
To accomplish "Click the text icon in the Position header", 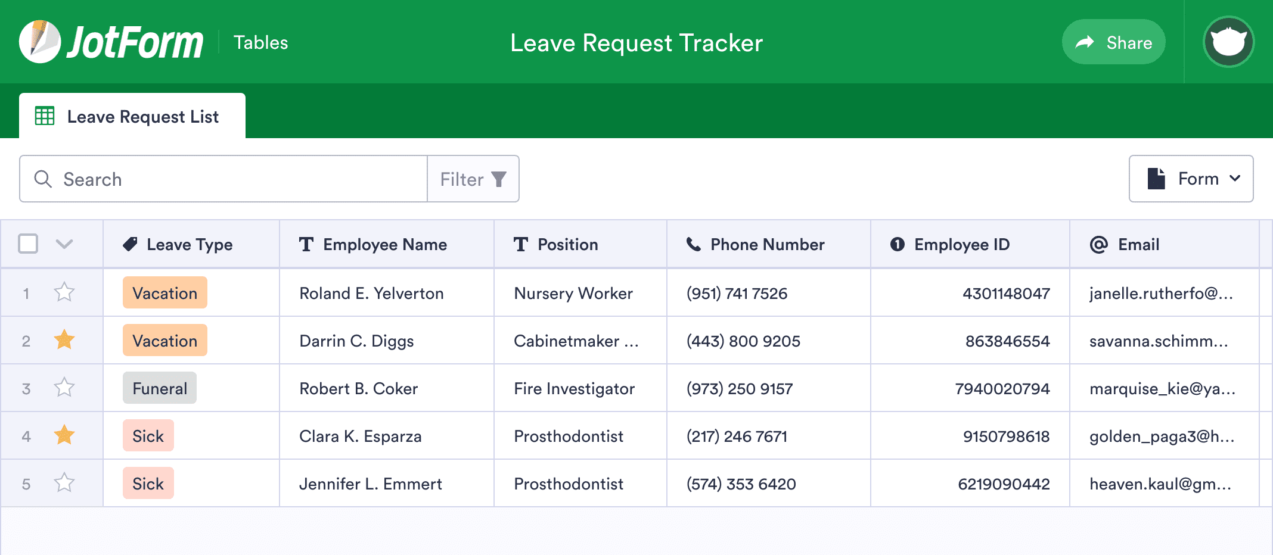I will (x=521, y=244).
